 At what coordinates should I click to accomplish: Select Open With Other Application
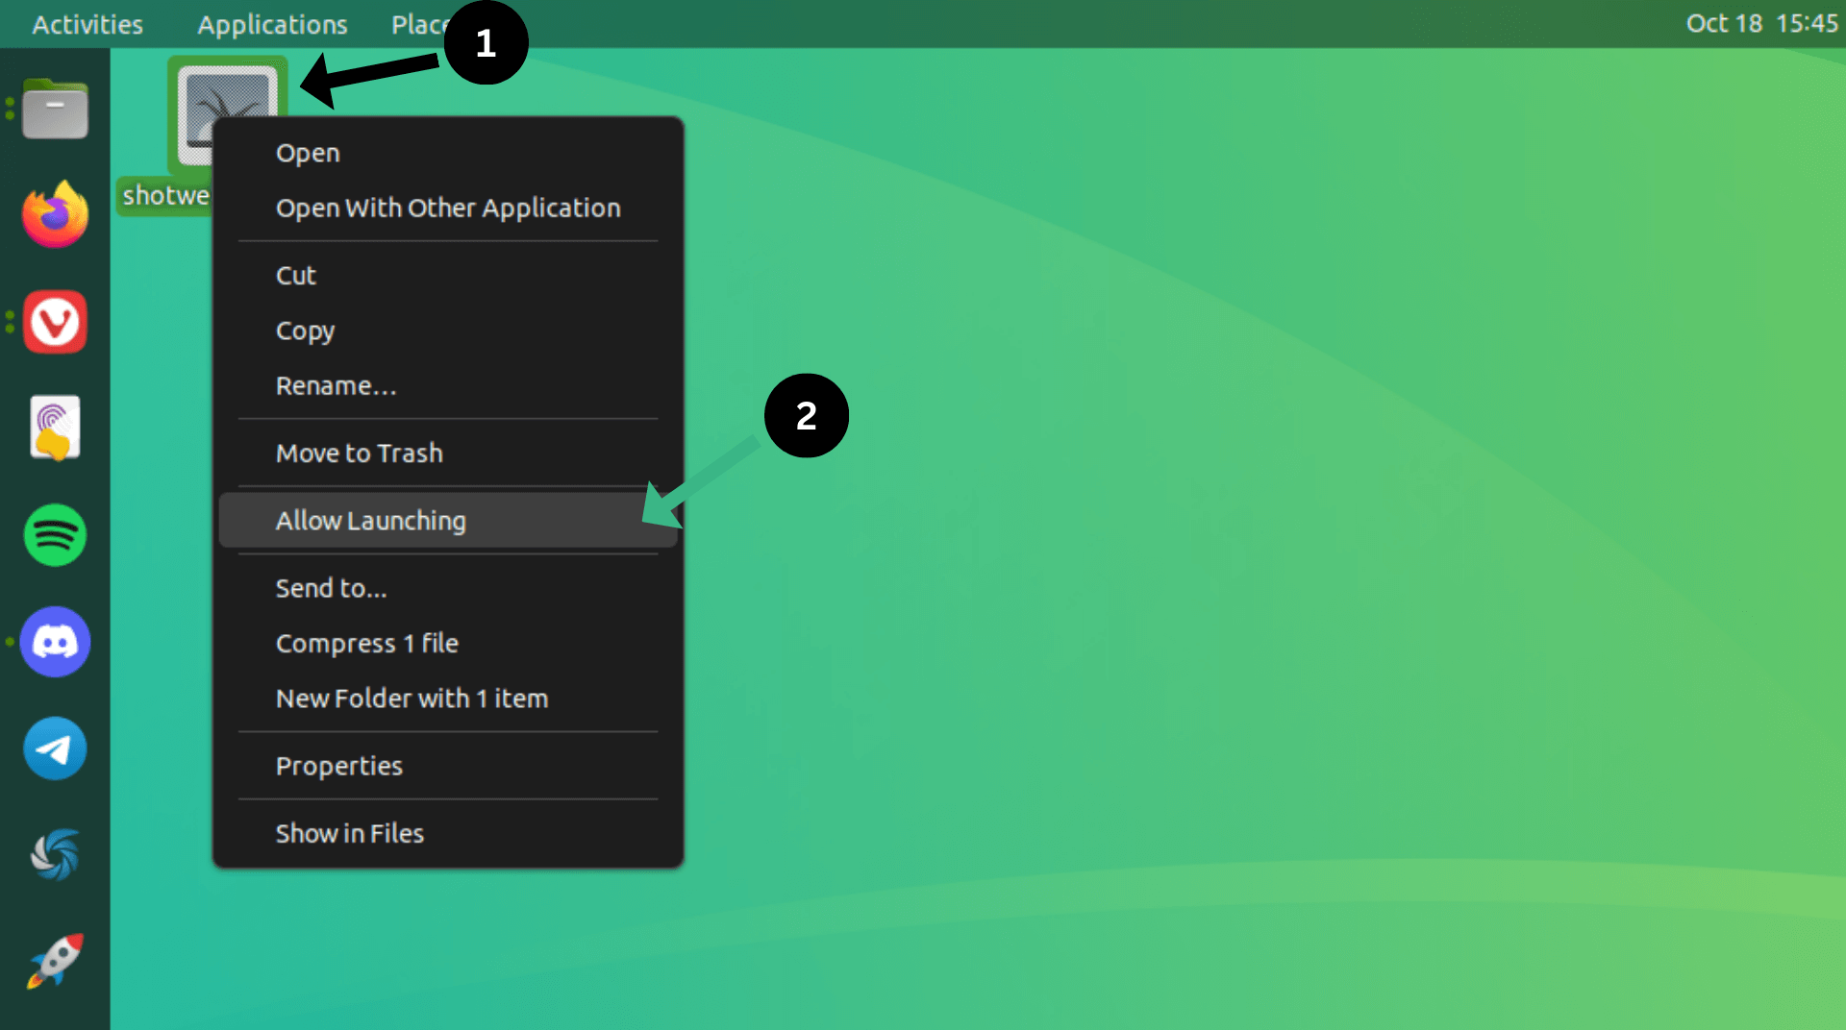point(448,208)
